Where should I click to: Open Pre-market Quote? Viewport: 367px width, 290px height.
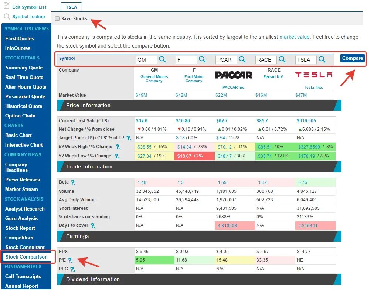pos(25,96)
